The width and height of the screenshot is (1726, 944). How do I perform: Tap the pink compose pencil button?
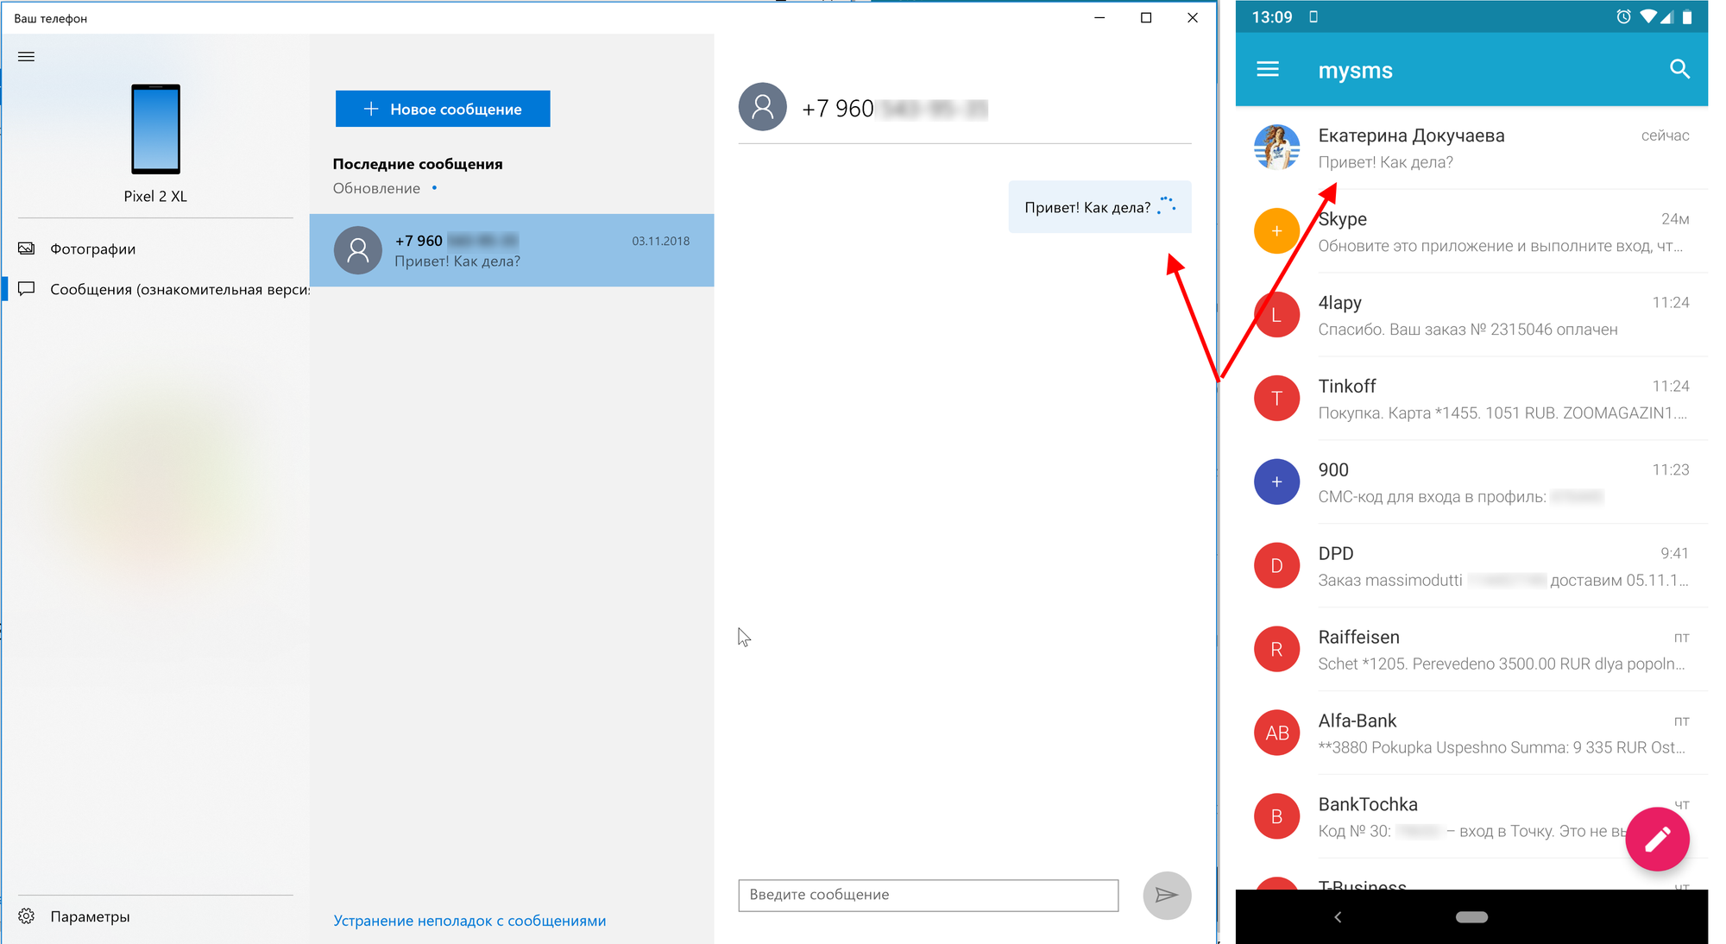coord(1656,839)
